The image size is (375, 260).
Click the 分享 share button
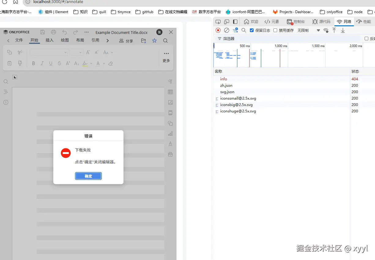(x=126, y=41)
